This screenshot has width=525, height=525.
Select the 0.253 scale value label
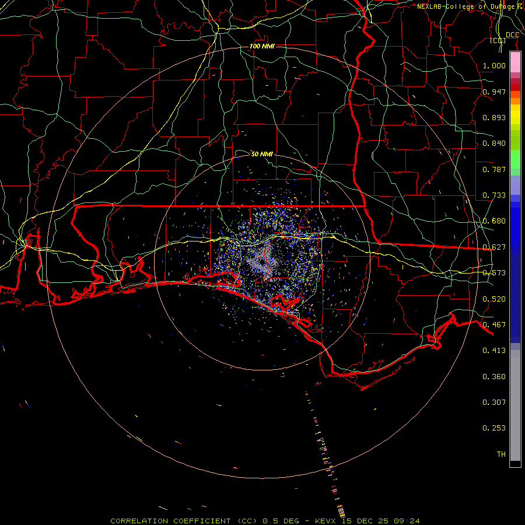tap(494, 428)
